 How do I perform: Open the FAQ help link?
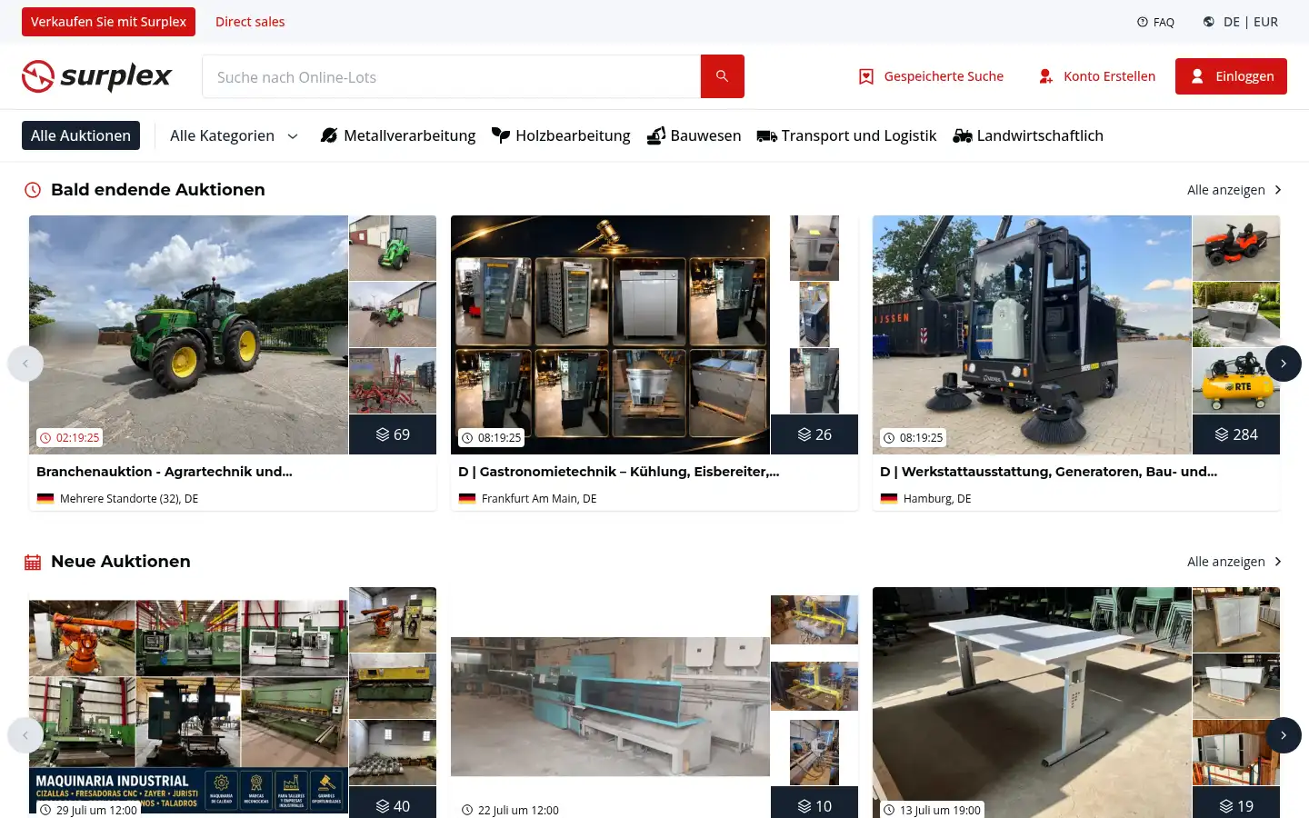point(1155,22)
